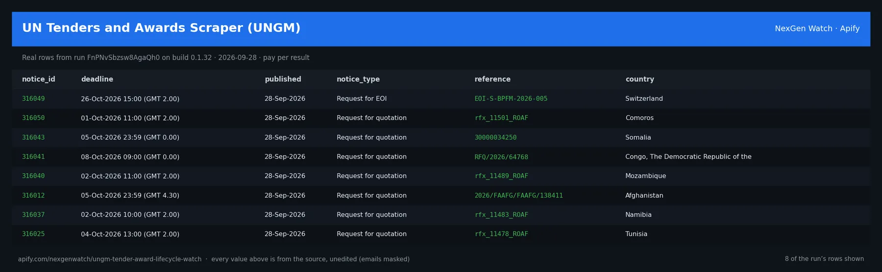Click the run info line with build 0.1.32
This screenshot has height=272, width=882.
click(x=166, y=58)
